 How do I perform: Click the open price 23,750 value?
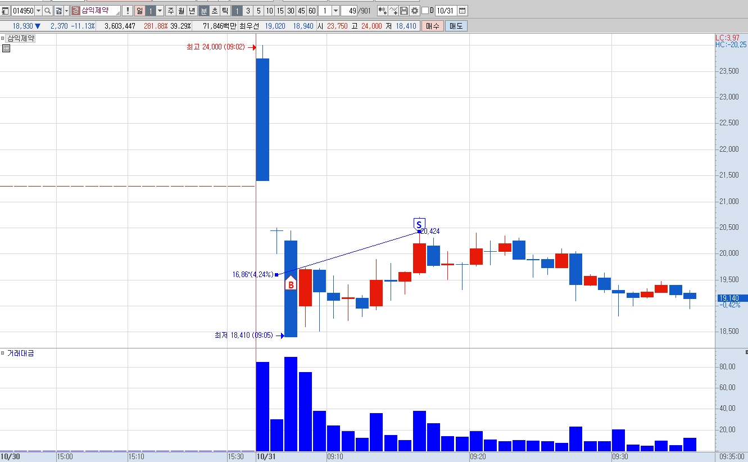pos(337,26)
